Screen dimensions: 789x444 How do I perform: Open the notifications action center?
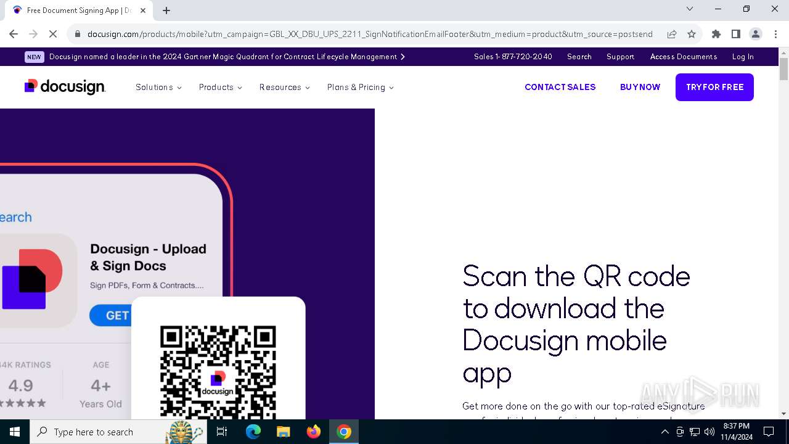(x=769, y=432)
